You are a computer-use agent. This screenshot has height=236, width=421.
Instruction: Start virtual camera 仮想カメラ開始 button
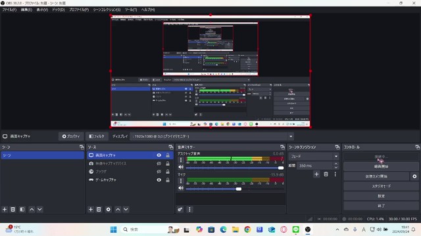point(376,176)
